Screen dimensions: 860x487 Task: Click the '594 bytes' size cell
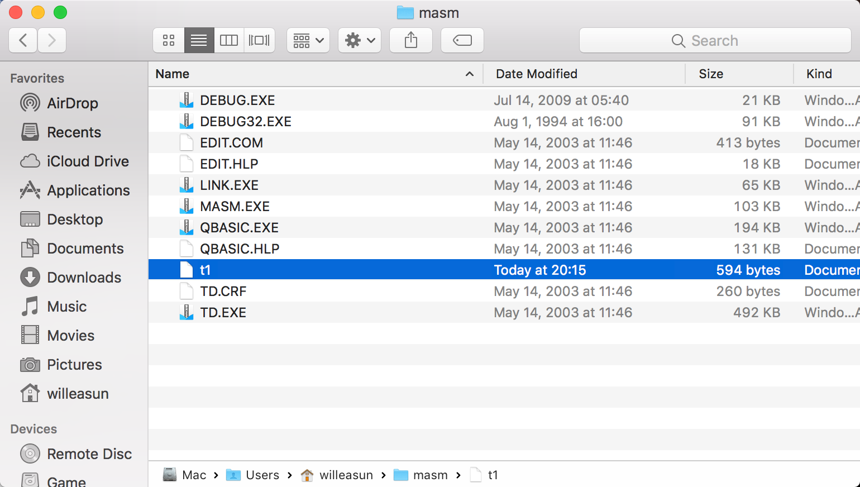click(x=748, y=270)
